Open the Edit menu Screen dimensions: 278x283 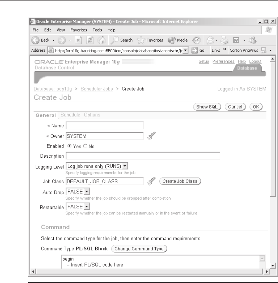click(48, 30)
